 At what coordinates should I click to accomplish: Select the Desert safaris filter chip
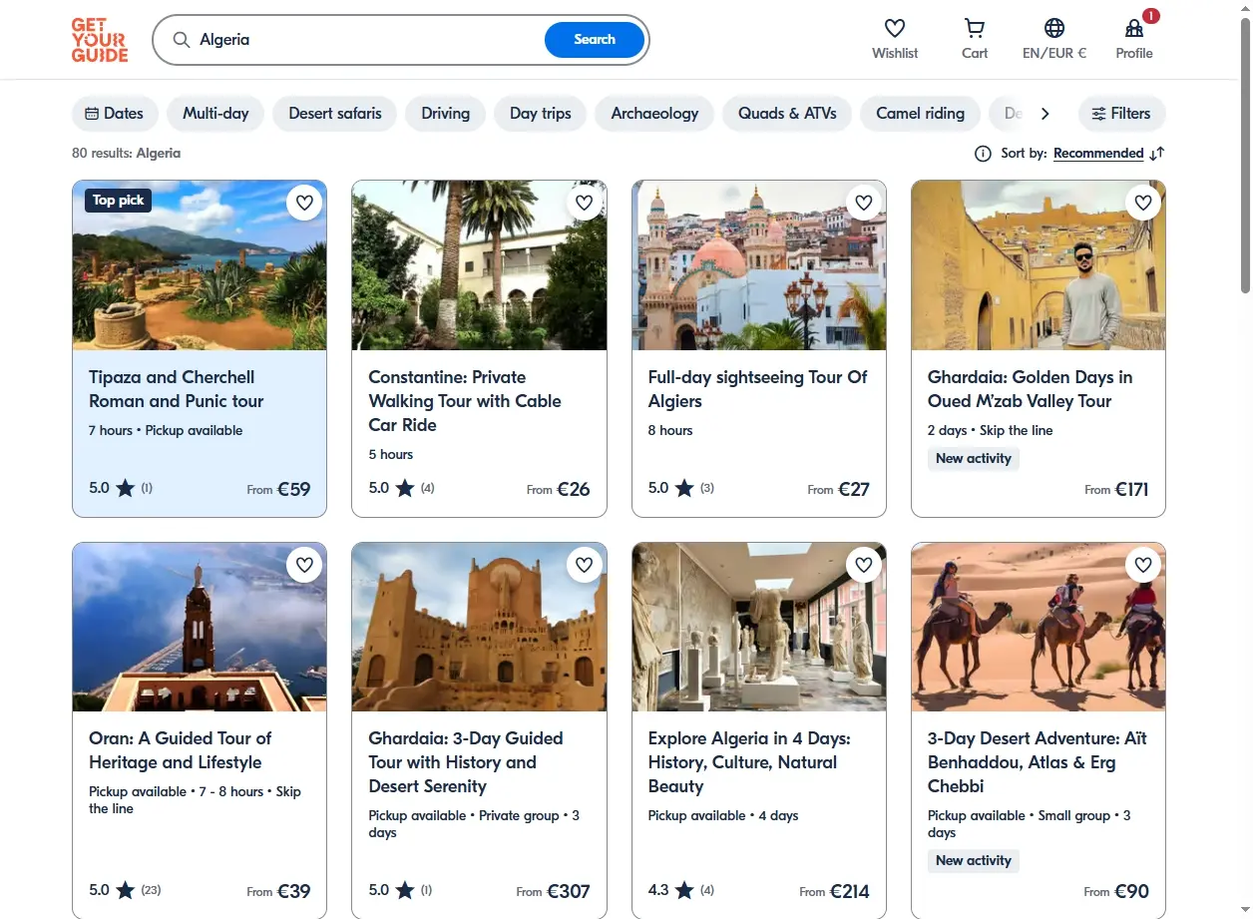[x=335, y=113]
